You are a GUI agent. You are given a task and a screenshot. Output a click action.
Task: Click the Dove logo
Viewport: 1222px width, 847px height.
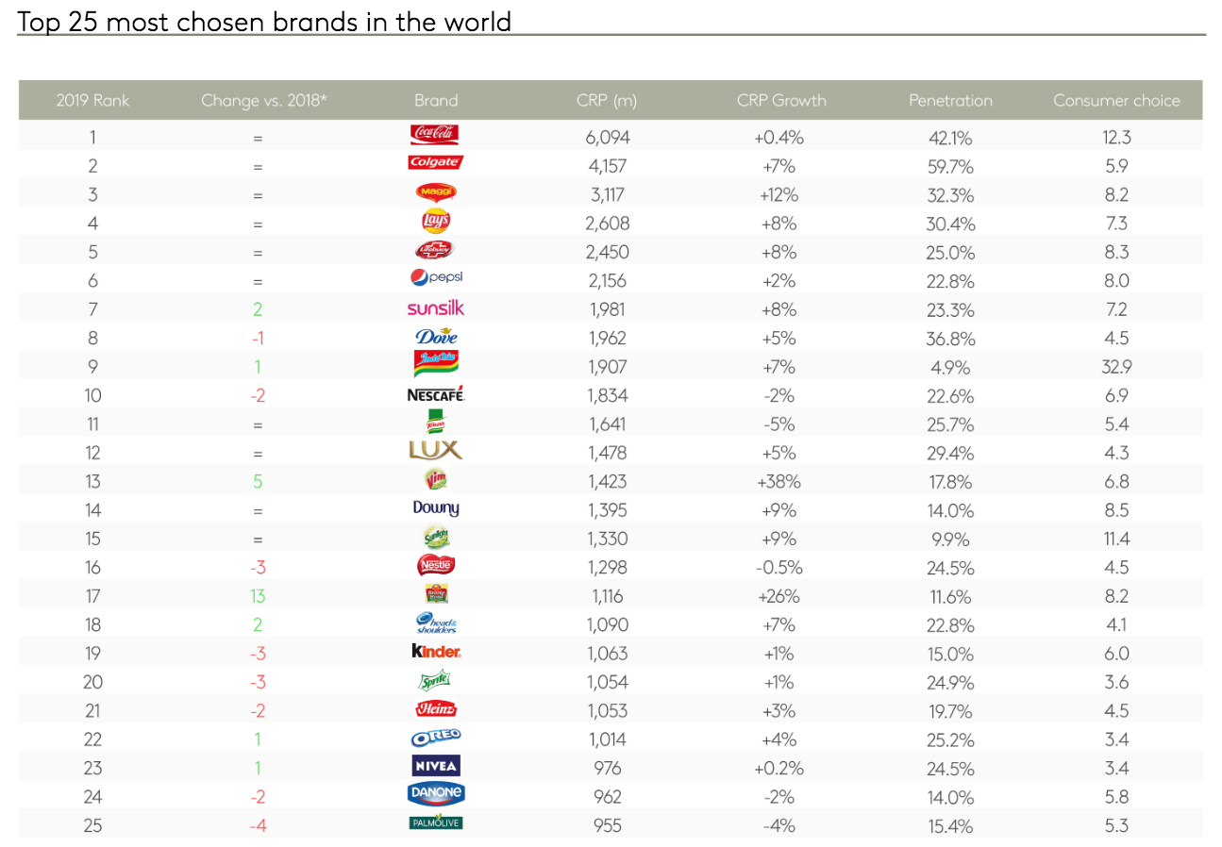(436, 336)
